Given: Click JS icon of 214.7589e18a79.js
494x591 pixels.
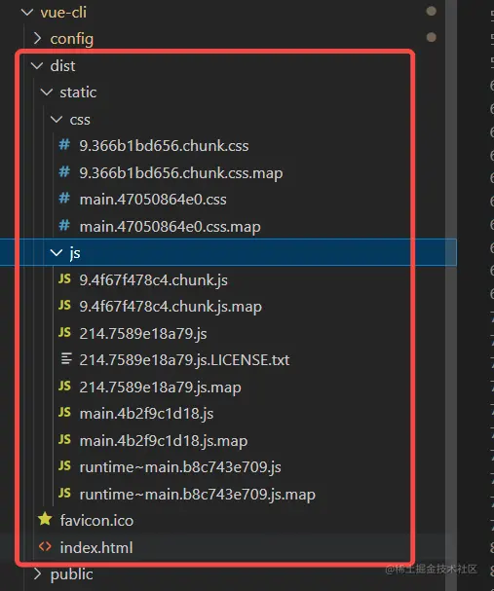Looking at the screenshot, I should pyautogui.click(x=64, y=332).
